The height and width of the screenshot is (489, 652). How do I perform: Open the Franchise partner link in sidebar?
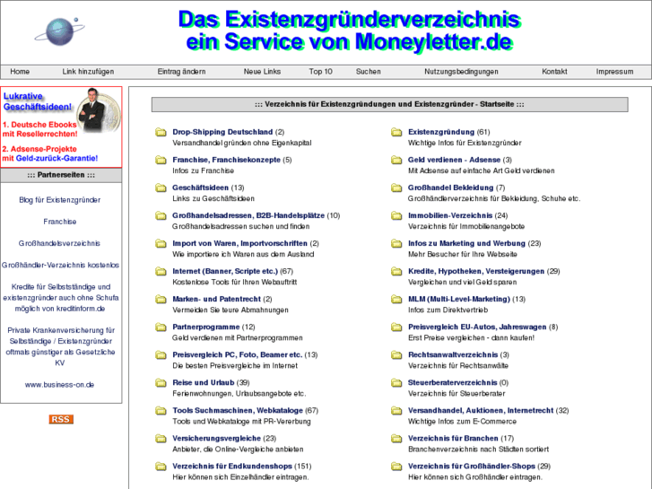click(x=60, y=222)
